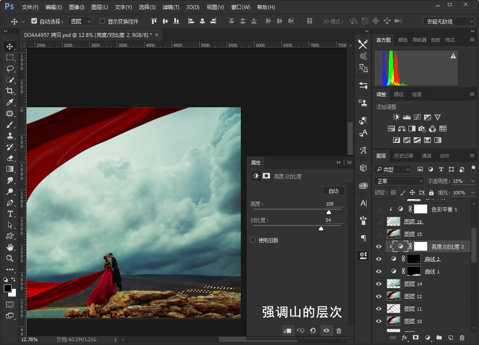Adjust the 对比度 contrast slider handle

coord(321,228)
